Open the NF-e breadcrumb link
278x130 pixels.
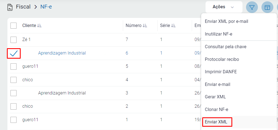(x=46, y=7)
